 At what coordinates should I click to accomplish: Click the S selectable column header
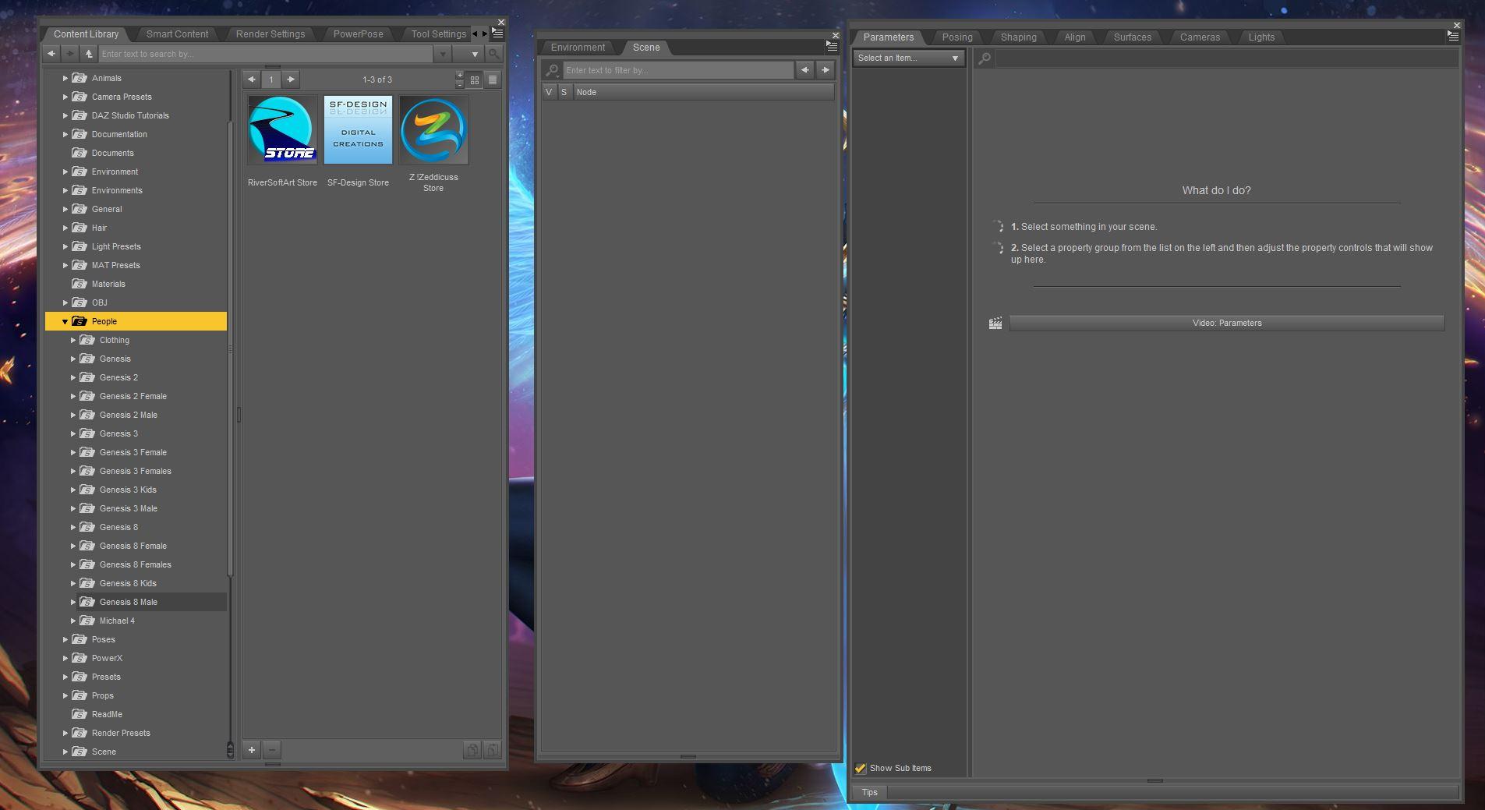[x=564, y=92]
